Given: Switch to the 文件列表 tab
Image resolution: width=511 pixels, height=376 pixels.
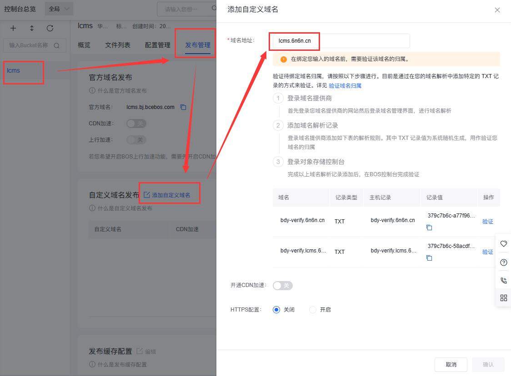Looking at the screenshot, I should pyautogui.click(x=118, y=45).
